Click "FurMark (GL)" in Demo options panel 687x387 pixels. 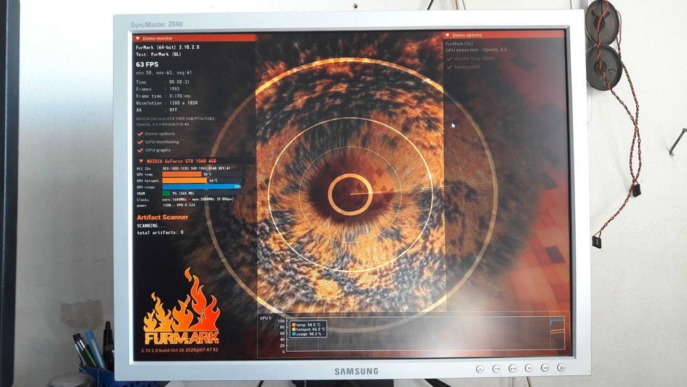click(x=459, y=44)
